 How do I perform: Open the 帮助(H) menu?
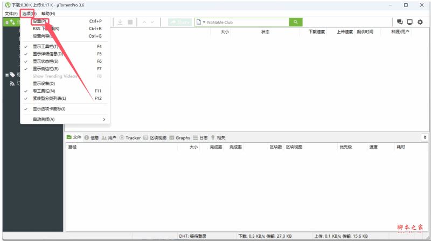[x=48, y=13]
